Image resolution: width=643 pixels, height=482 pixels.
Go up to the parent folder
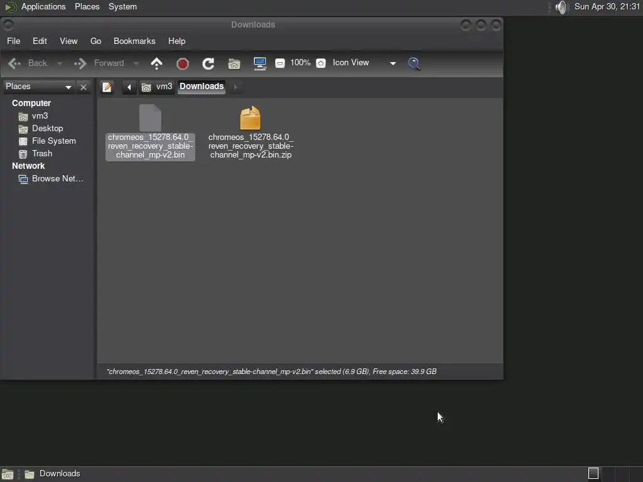click(156, 63)
